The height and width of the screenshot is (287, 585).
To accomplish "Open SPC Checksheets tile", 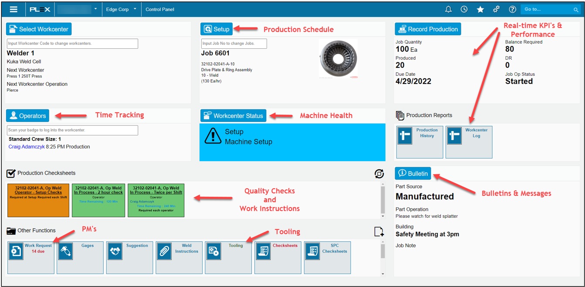I will pos(328,258).
